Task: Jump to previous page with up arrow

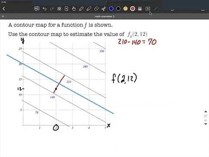Action: point(206,112)
